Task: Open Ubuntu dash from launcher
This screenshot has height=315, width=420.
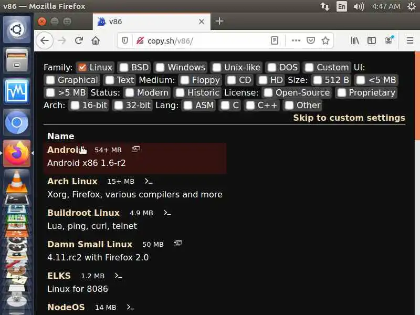Action: (17, 29)
